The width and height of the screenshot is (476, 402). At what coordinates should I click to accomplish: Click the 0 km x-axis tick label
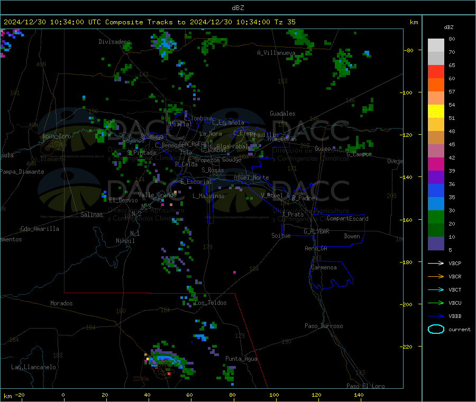63,395
